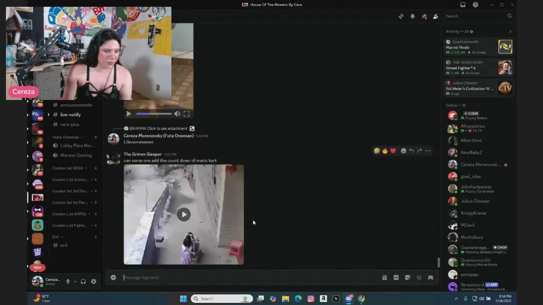Open the emoji picker in message bar
This screenshot has height=305, width=543.
[x=419, y=277]
